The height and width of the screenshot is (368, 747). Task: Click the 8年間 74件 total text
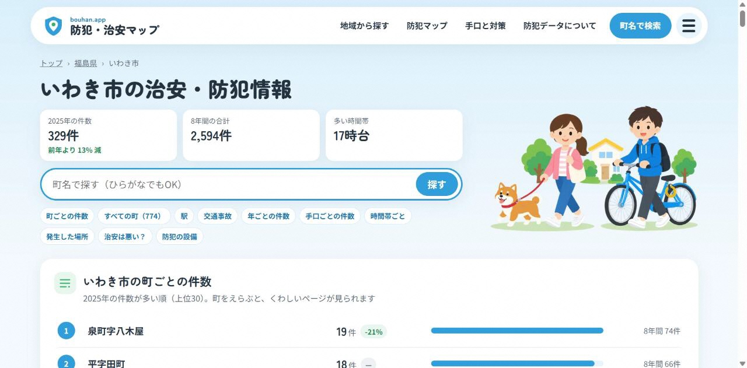coord(662,331)
